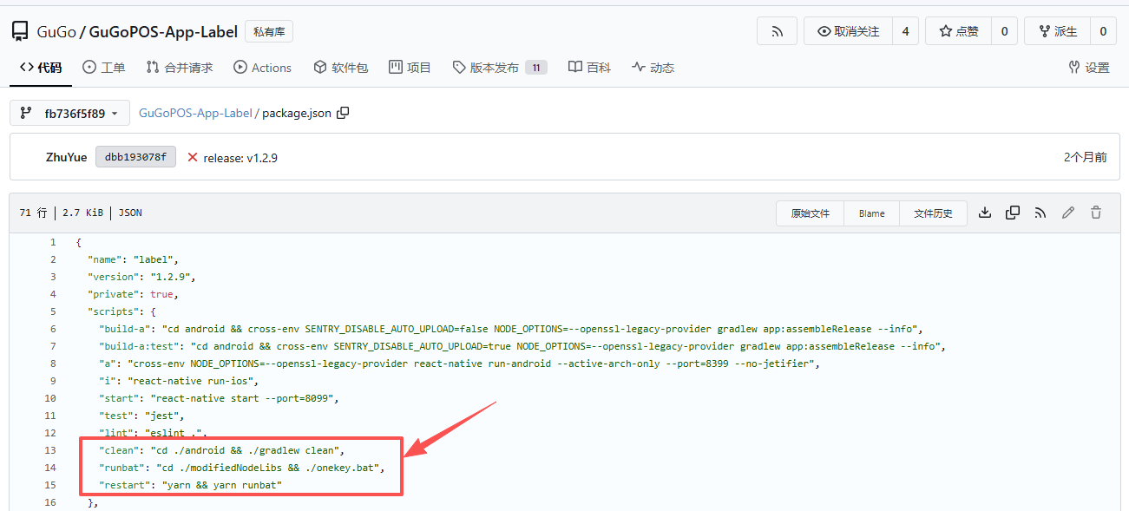Fork the repository via 派生 button

1057,31
